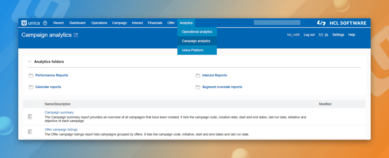
Task: Click the Calendar reports folder icon
Action: pos(31,87)
